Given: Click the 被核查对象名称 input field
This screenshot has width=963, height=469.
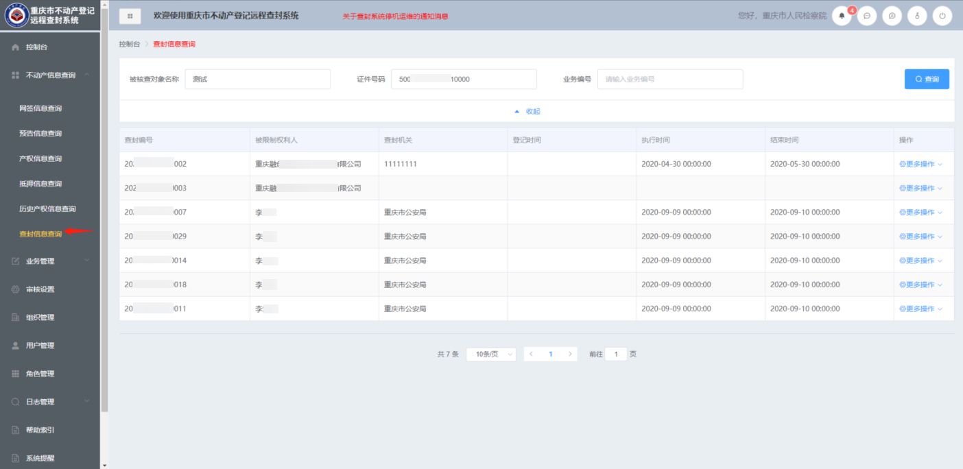Looking at the screenshot, I should click(x=258, y=80).
